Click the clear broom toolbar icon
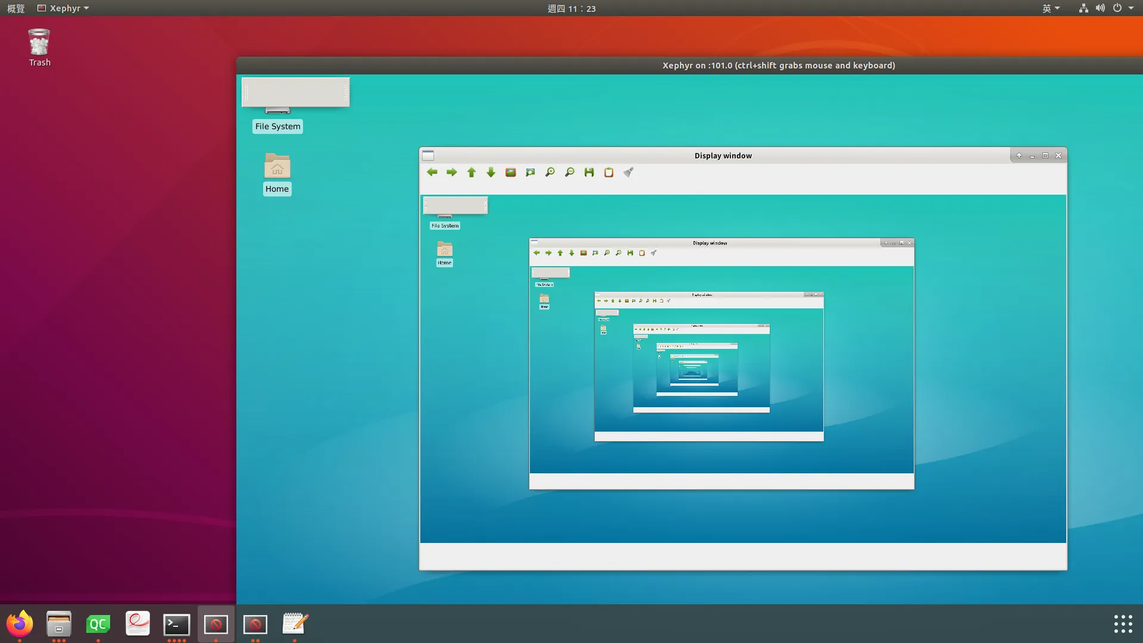The height and width of the screenshot is (643, 1143). (x=628, y=172)
